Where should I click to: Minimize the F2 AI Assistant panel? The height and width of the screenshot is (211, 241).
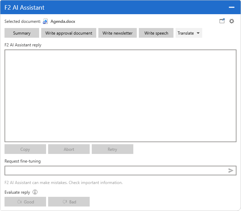point(231,7)
